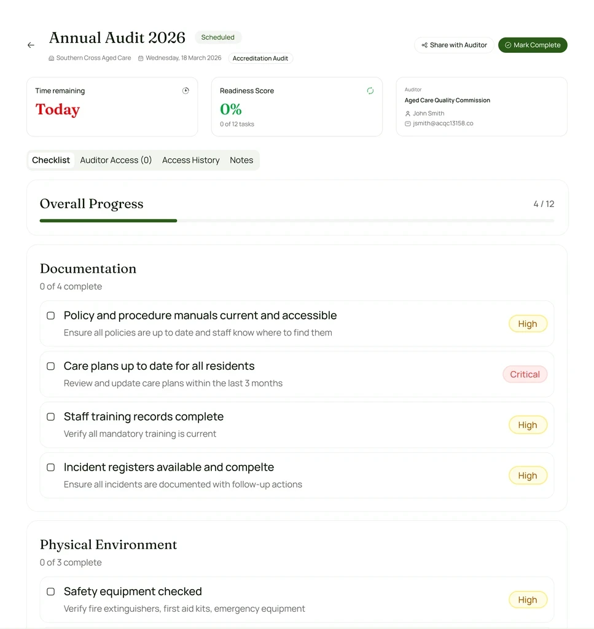The width and height of the screenshot is (594, 629).
Task: Check off Incident registers available task
Action: 50,467
